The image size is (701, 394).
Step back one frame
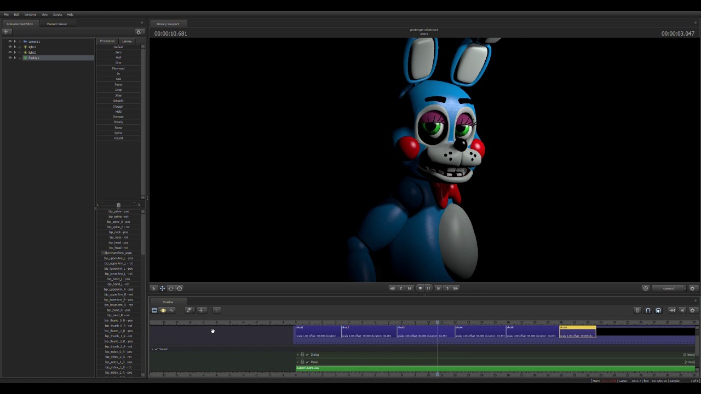pyautogui.click(x=410, y=288)
